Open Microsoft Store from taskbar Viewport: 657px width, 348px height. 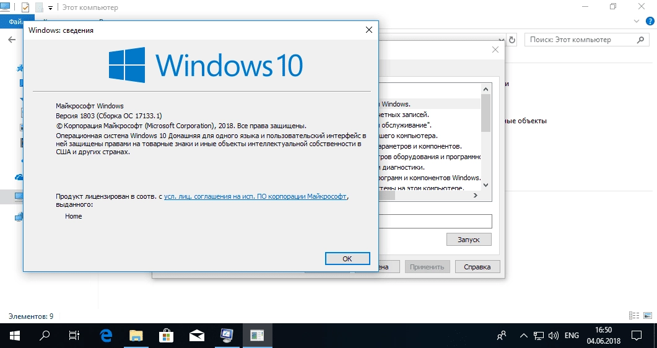167,336
